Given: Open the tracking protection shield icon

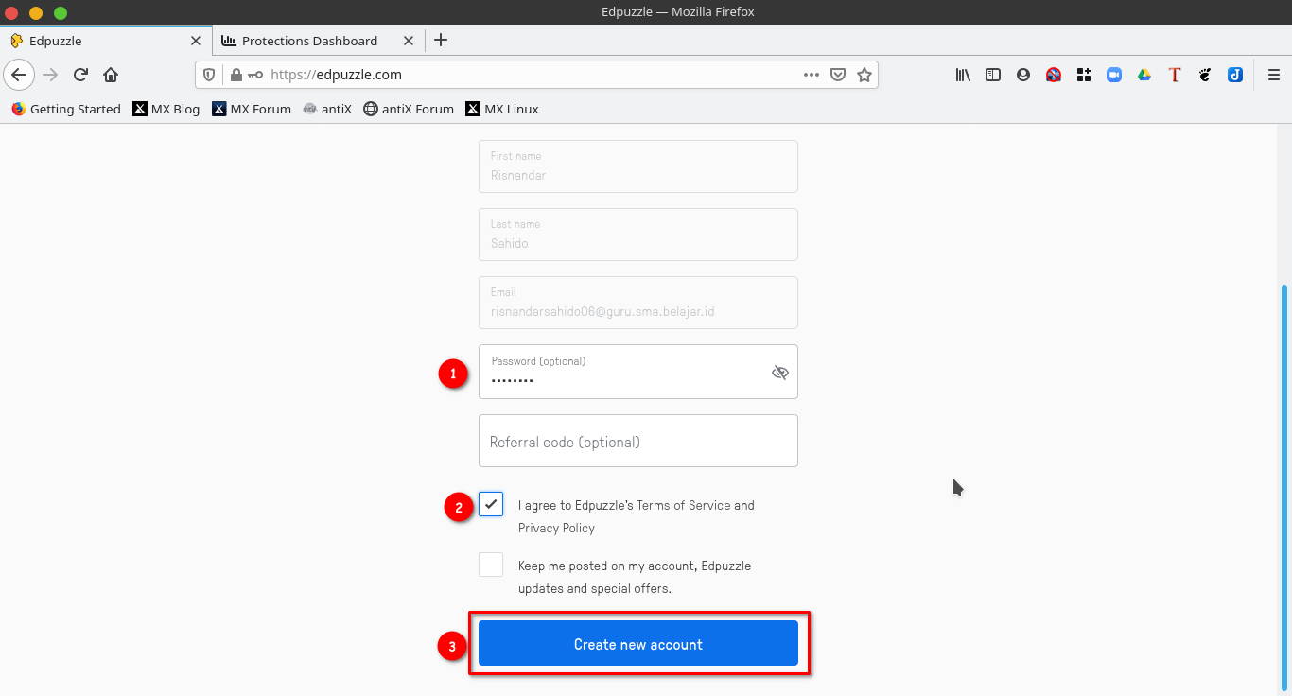Looking at the screenshot, I should click(210, 75).
